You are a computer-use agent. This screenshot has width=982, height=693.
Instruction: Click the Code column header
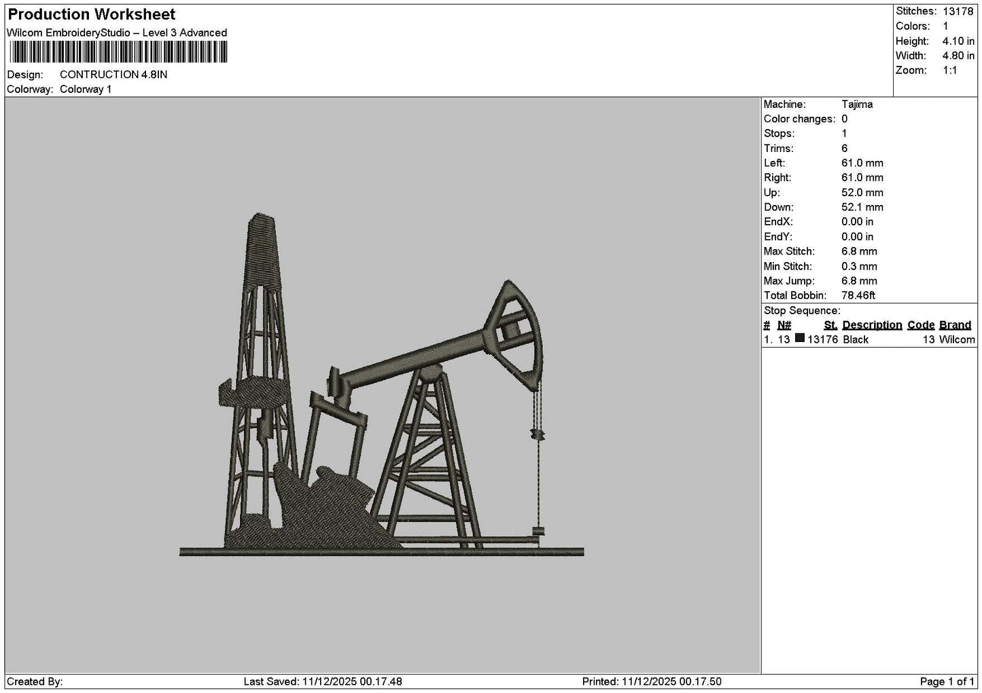(921, 325)
